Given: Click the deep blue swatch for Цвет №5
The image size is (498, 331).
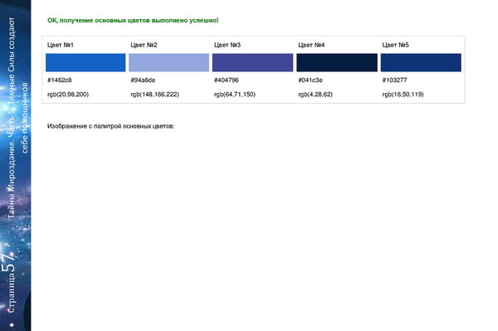Looking at the screenshot, I should pyautogui.click(x=421, y=62).
